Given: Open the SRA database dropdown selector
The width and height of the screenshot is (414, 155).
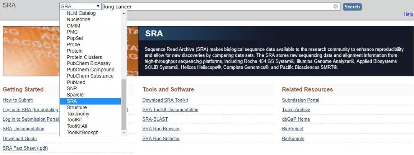Looking at the screenshot, I should pos(80,6).
